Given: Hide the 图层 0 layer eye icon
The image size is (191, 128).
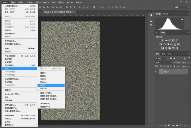Looking at the screenshot, I should [157, 72].
